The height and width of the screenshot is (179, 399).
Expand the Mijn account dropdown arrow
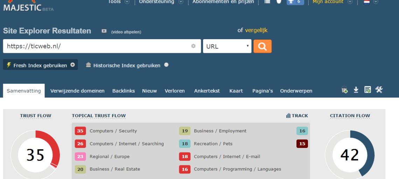click(350, 2)
